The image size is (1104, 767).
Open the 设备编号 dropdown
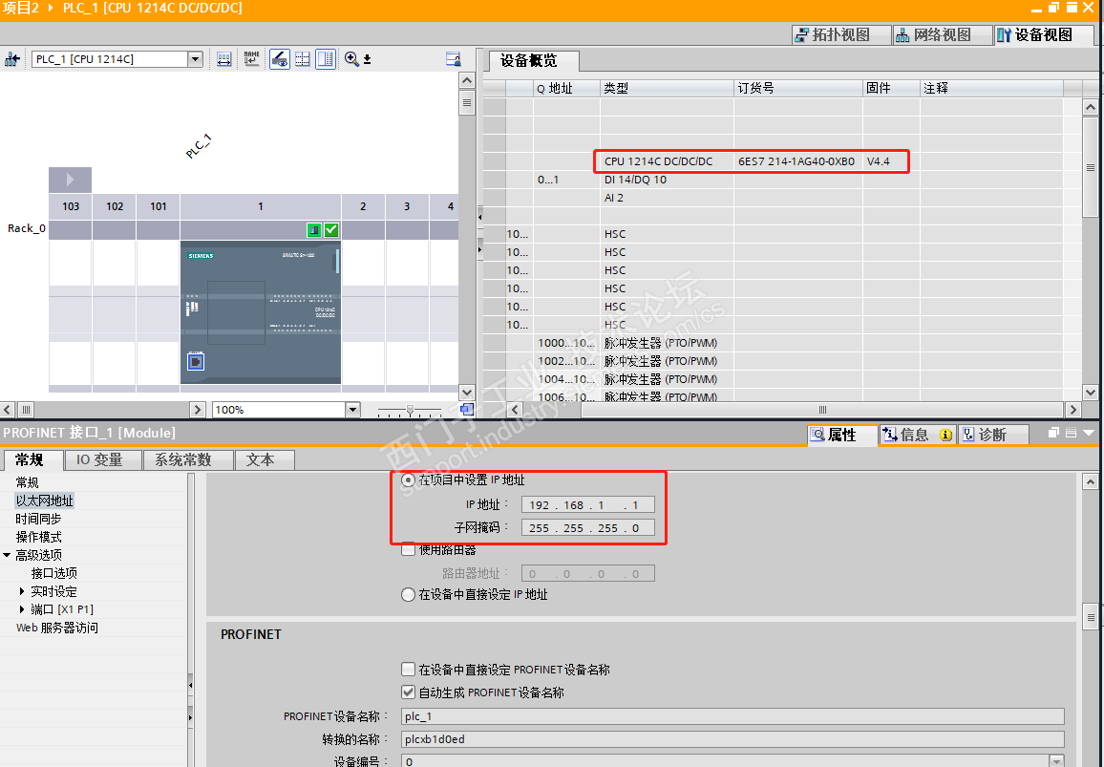[1056, 761]
